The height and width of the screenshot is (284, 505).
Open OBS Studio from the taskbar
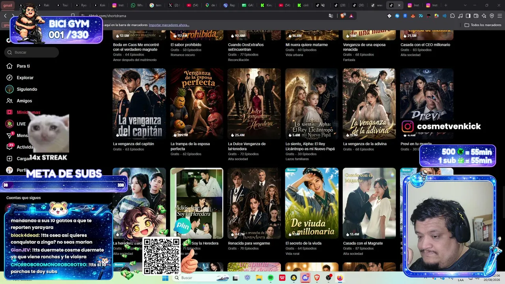(329, 278)
